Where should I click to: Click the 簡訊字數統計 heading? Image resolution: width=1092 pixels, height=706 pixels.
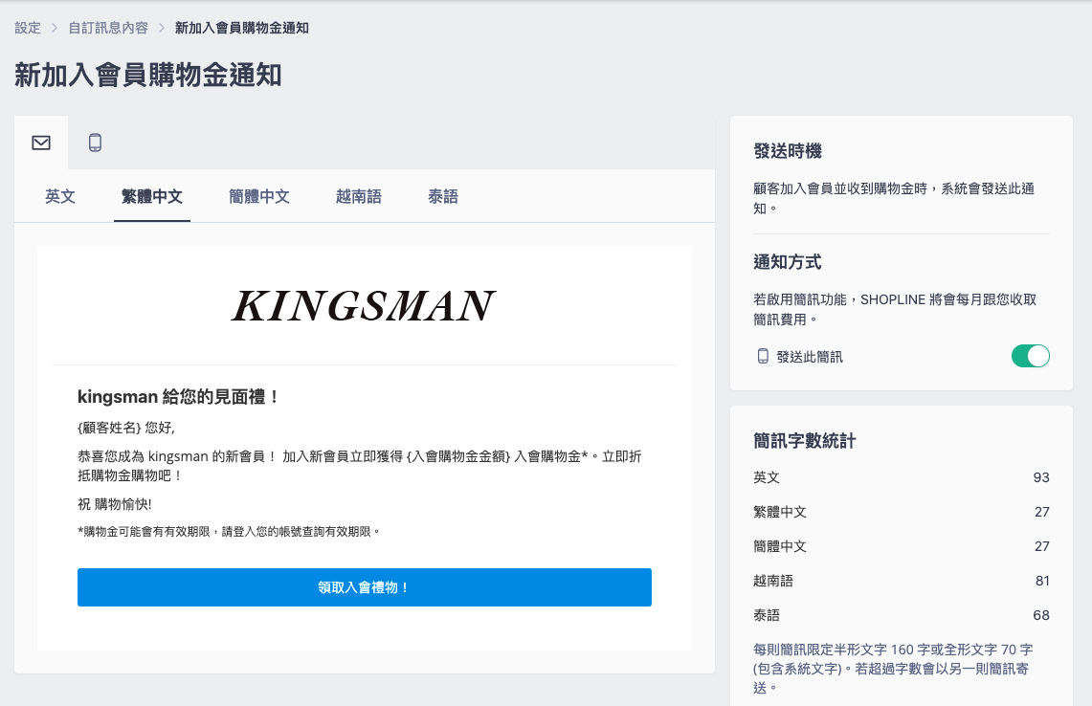pos(804,441)
